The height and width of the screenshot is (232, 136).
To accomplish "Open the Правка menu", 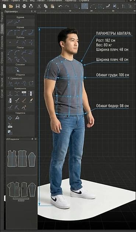I will (x=15, y=1).
